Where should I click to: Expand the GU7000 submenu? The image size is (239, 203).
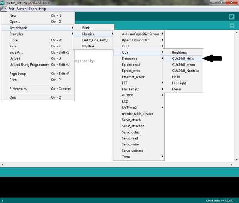(x=138, y=95)
